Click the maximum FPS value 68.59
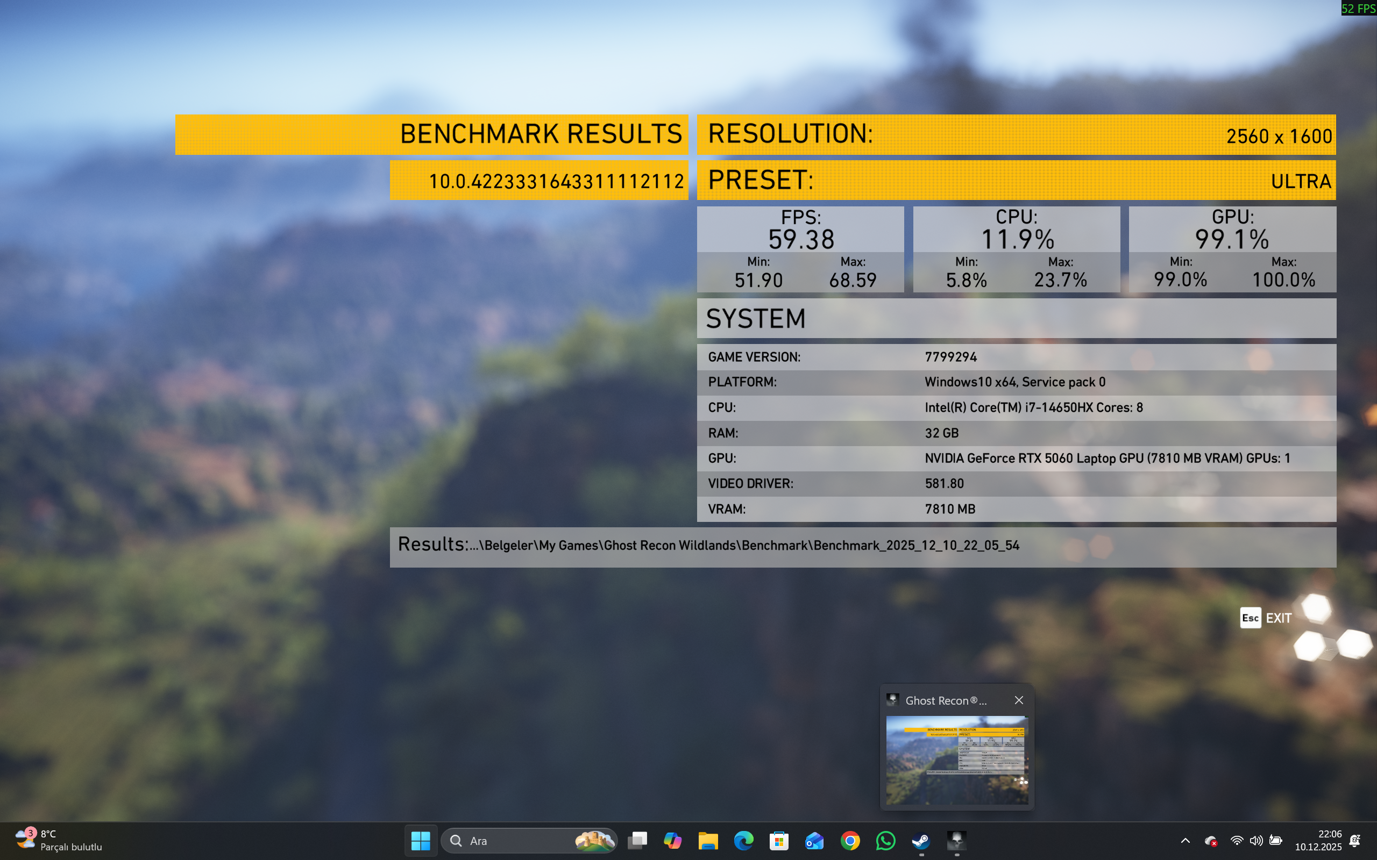The width and height of the screenshot is (1377, 860). (x=853, y=281)
